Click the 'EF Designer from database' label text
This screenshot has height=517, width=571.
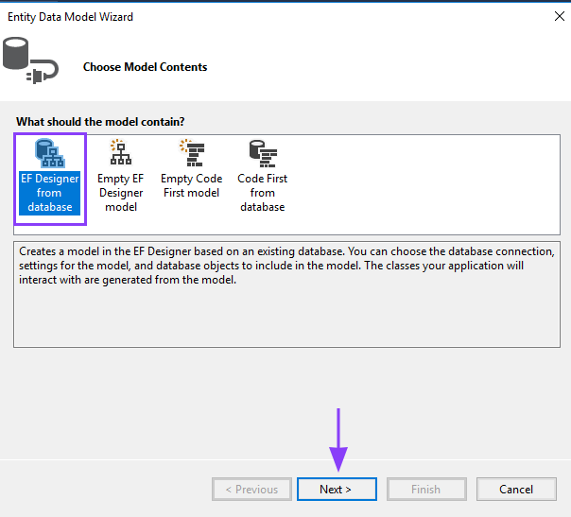50,193
